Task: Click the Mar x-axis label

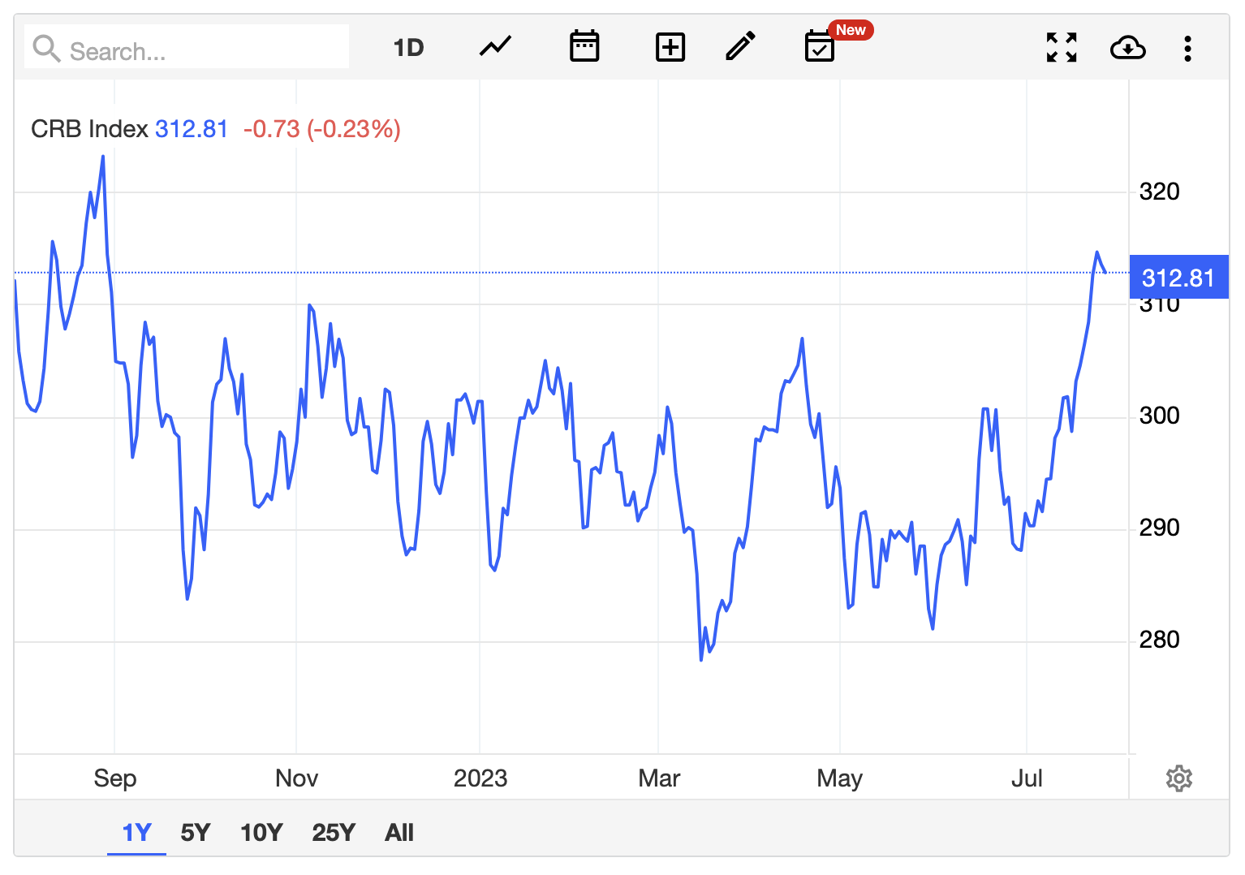Action: click(x=659, y=778)
